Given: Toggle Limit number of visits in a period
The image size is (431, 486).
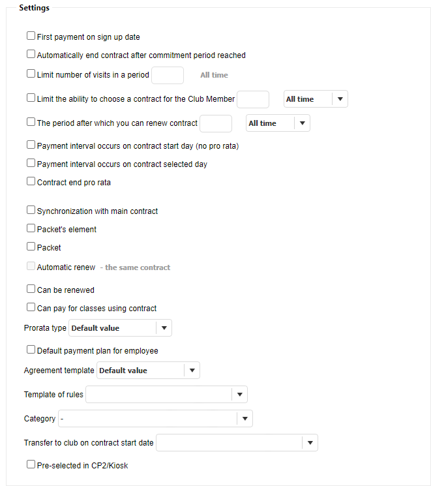Looking at the screenshot, I should point(31,74).
